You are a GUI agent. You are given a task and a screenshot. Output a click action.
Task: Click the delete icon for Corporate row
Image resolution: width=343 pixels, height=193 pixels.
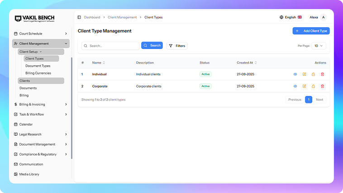point(322,86)
